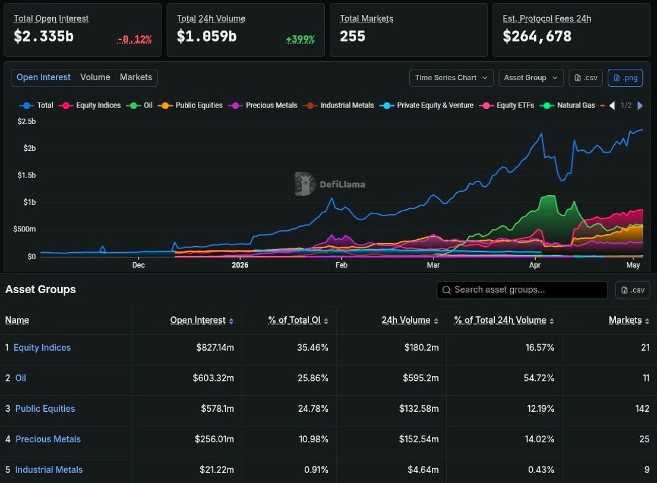The width and height of the screenshot is (657, 483).
Task: Open the Open Interest tab
Action: [43, 77]
